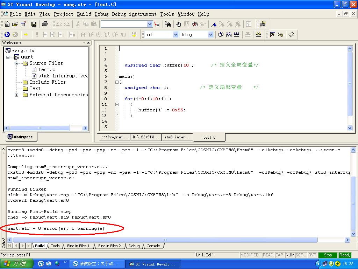This screenshot has width=358, height=269.
Task: Click the ST Visual Develop taskbar button
Action: point(153,264)
